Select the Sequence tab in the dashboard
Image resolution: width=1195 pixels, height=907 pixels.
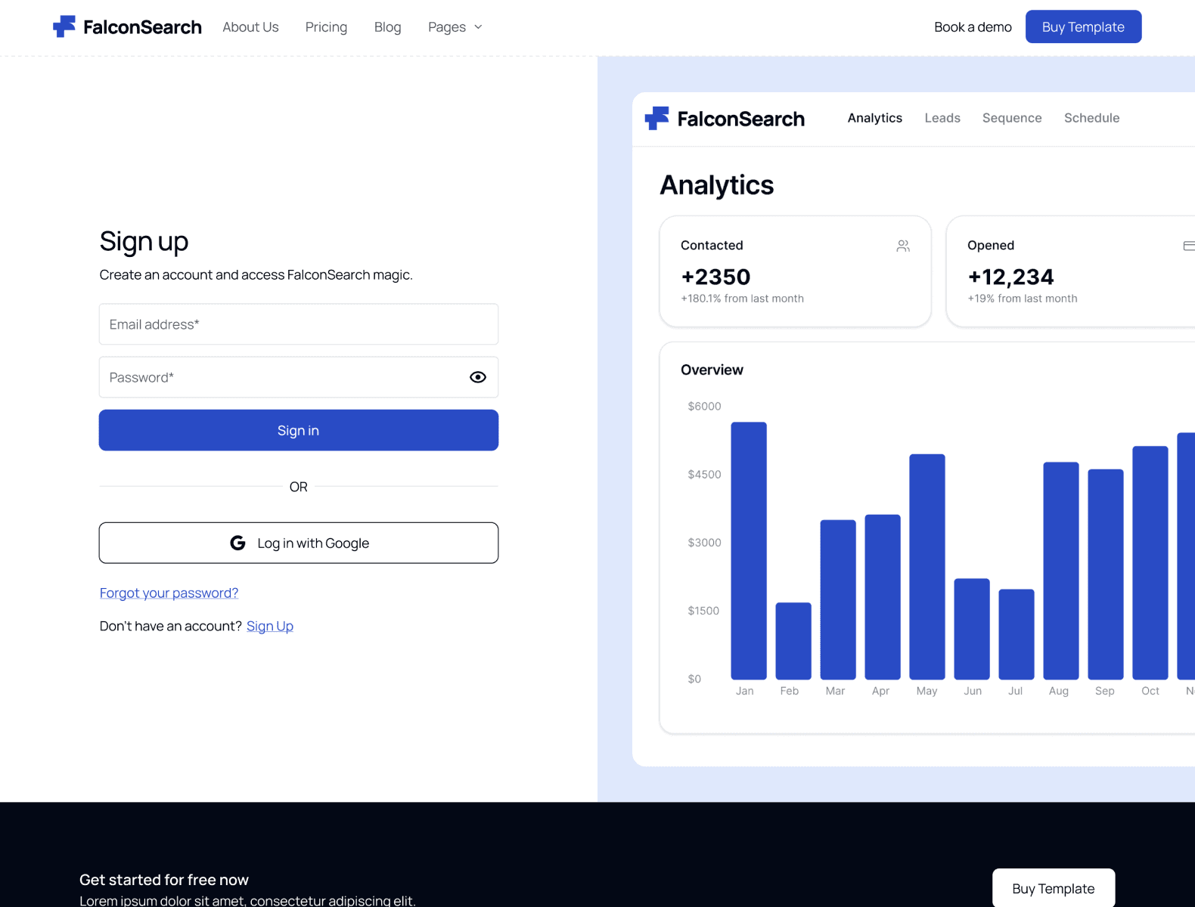coord(1012,118)
